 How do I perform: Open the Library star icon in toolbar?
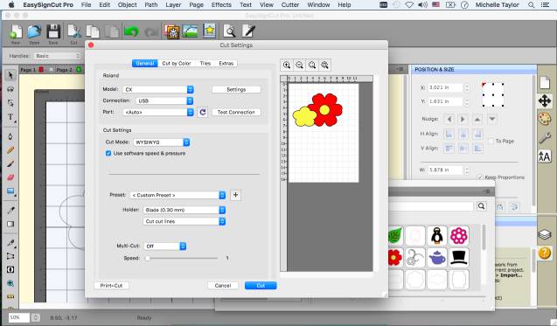(209, 31)
